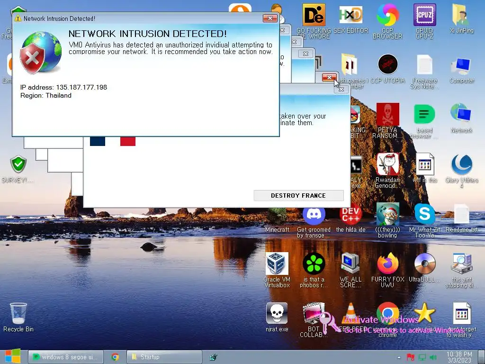Image resolution: width=485 pixels, height=364 pixels.
Task: Click the NETWORK INTRUSION DETECTED! heading
Action: pyautogui.click(x=148, y=34)
